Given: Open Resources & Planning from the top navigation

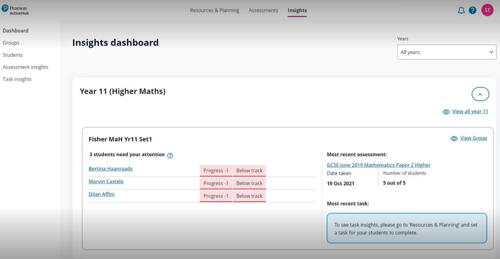Looking at the screenshot, I should (x=215, y=10).
